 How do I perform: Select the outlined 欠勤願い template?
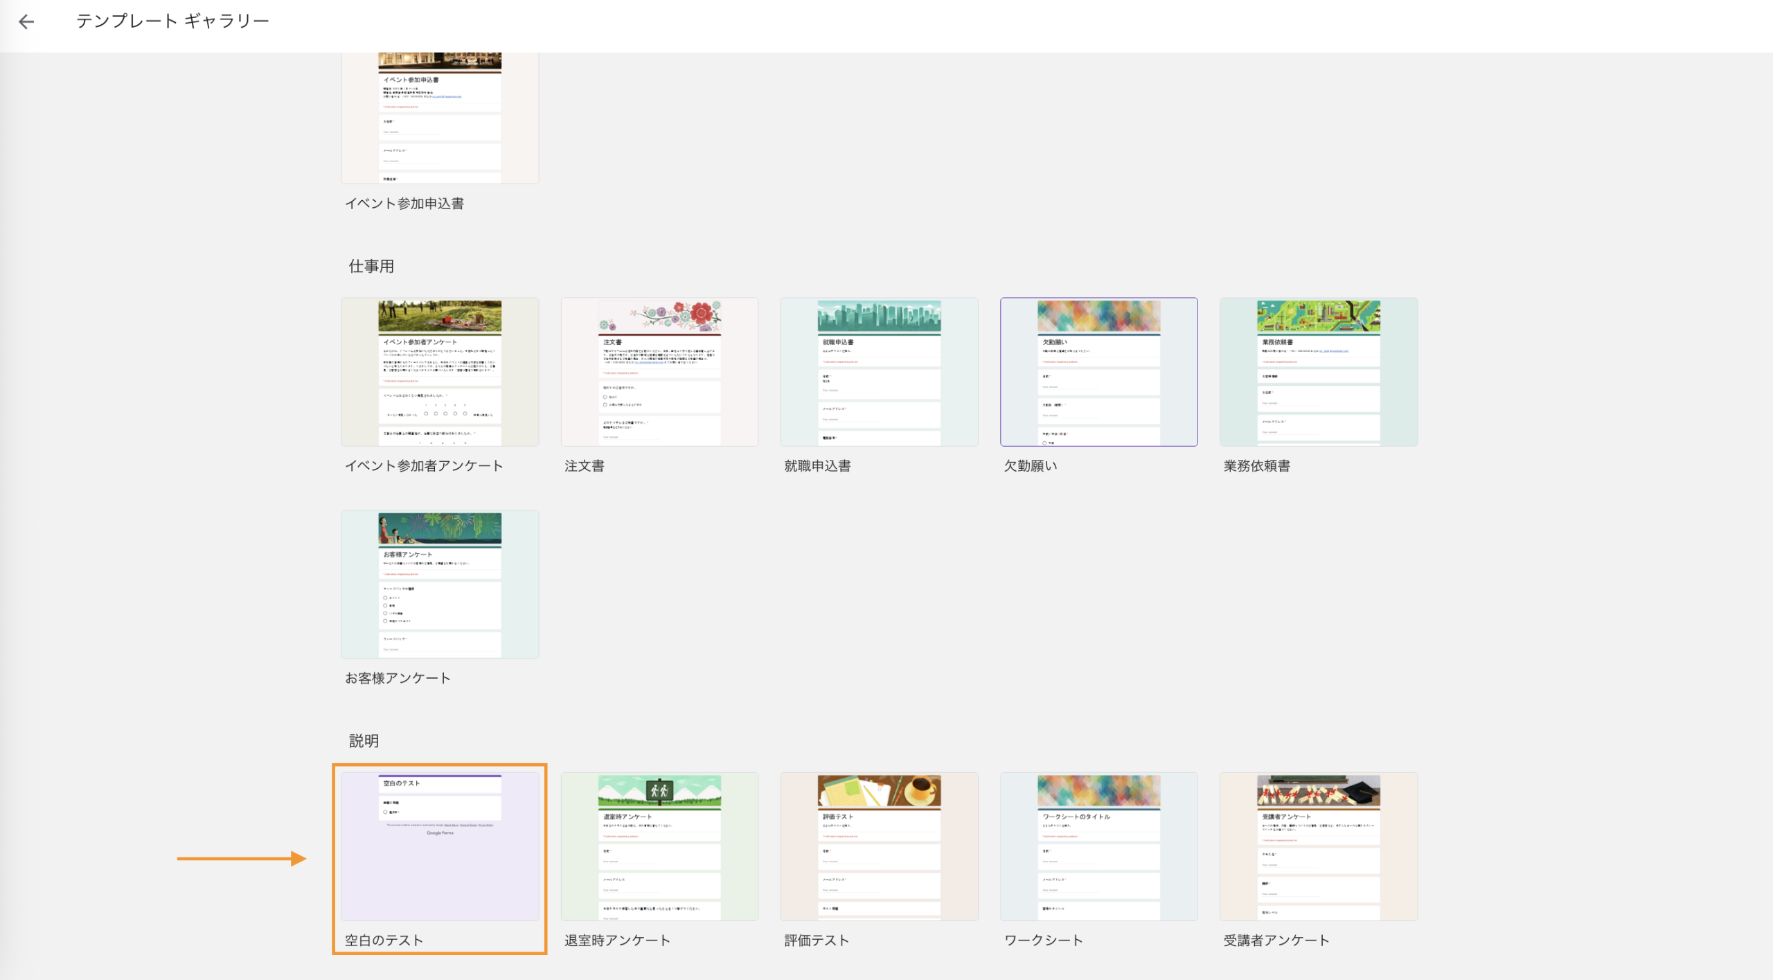click(1098, 372)
